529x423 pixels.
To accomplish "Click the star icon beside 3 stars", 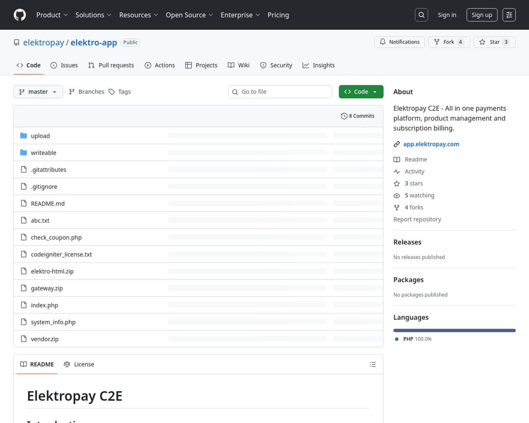I will pos(397,184).
